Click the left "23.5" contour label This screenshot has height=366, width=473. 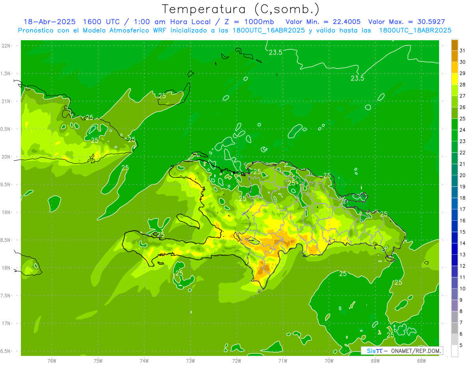pyautogui.click(x=276, y=53)
